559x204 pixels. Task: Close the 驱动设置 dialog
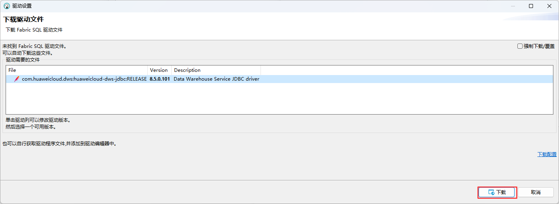coord(549,6)
